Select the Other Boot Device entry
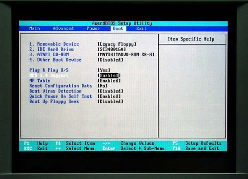Screen dimensions: 248x179 55,60
